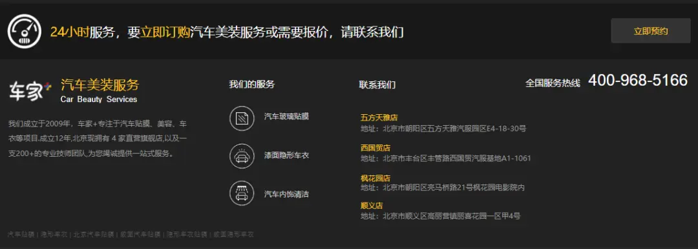Click the company description paragraph about 2009年
The width and height of the screenshot is (698, 249).
[98, 138]
